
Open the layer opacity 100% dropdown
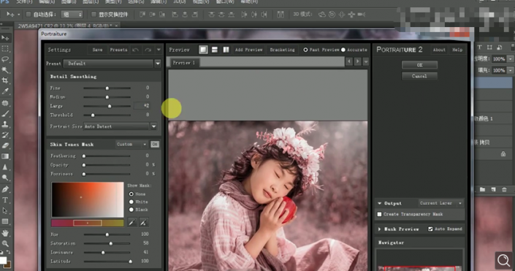(511, 59)
